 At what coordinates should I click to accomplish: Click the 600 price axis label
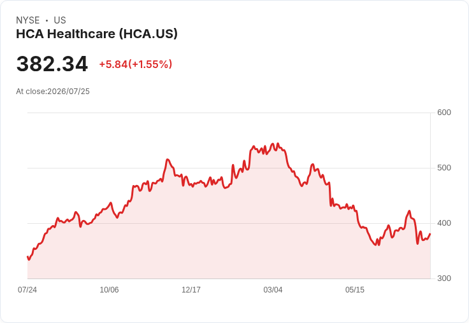[x=444, y=113]
